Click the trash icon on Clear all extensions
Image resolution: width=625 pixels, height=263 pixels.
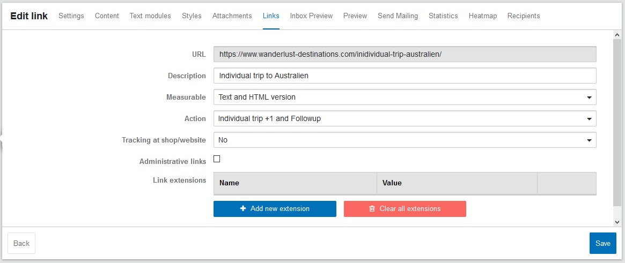372,208
